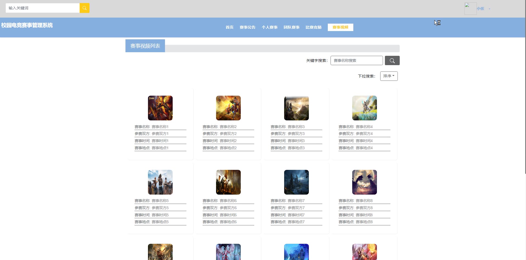Screen dimensions: 526x260
Task: Click the yellow search icon in top bar
Action: pos(85,8)
